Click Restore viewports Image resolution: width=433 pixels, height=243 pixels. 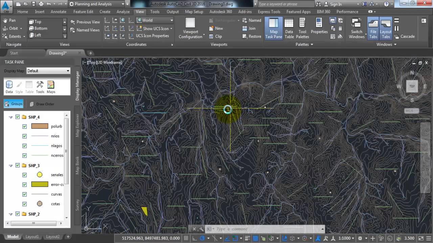pos(252,36)
